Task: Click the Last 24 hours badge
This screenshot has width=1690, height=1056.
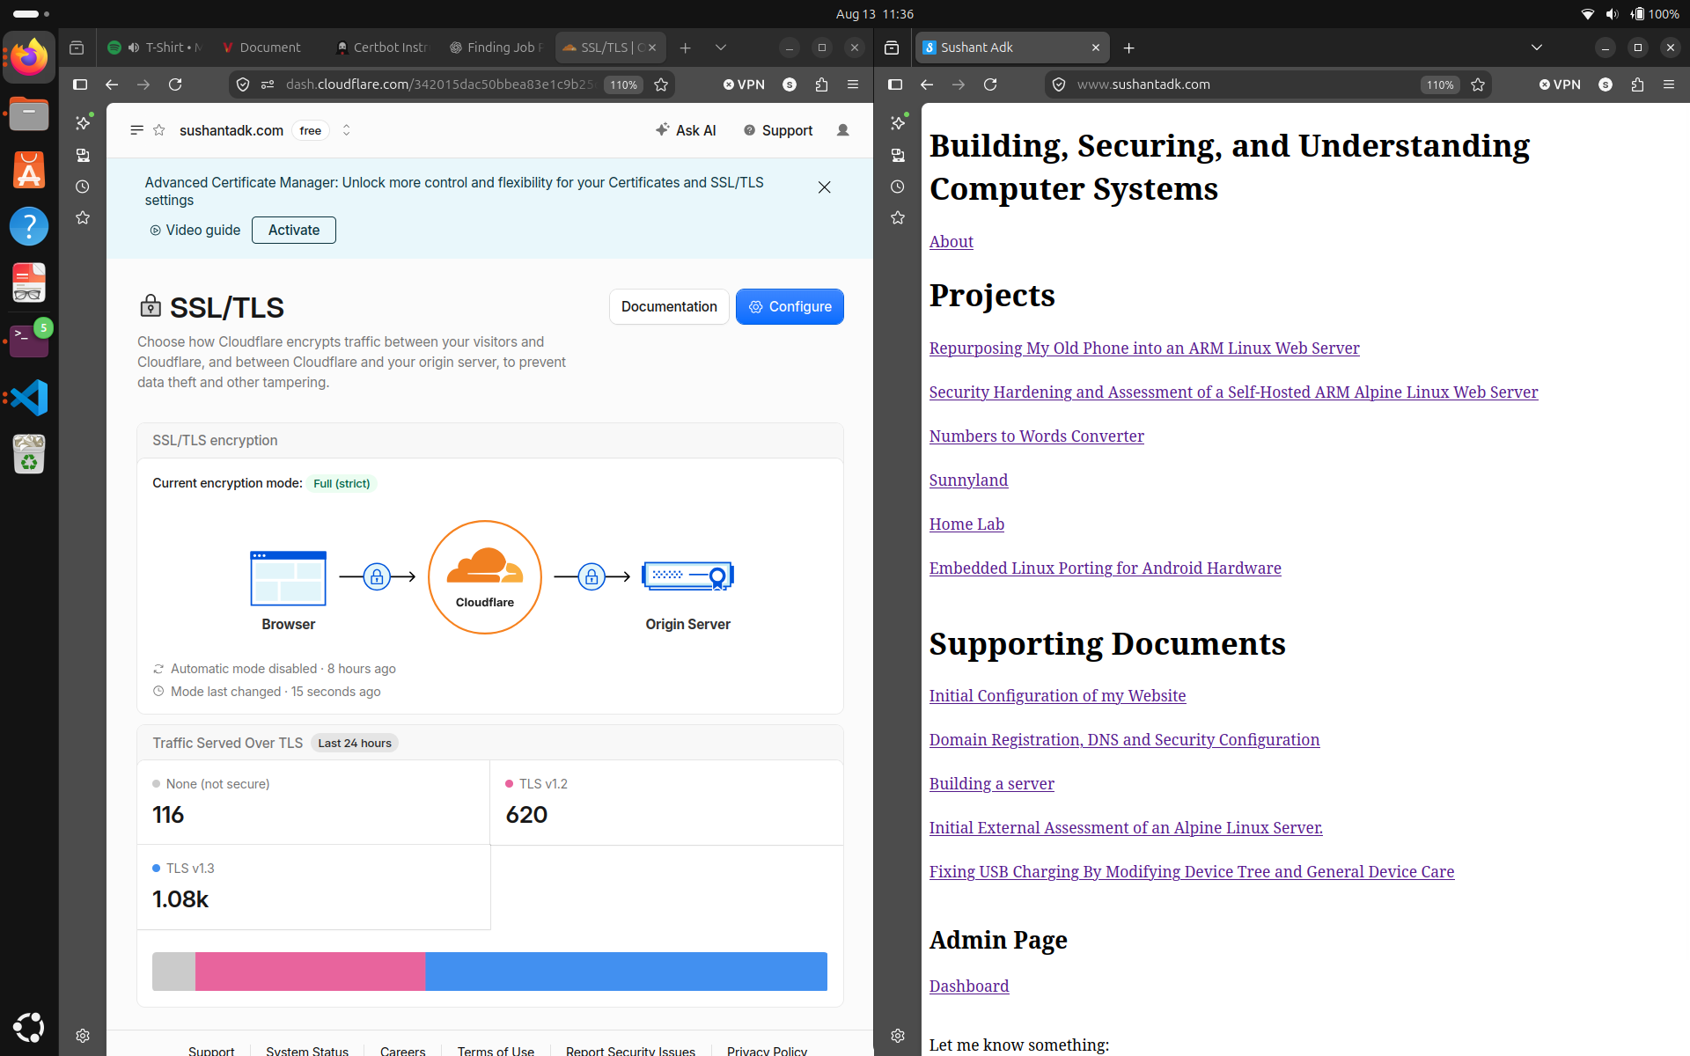Action: pyautogui.click(x=355, y=743)
